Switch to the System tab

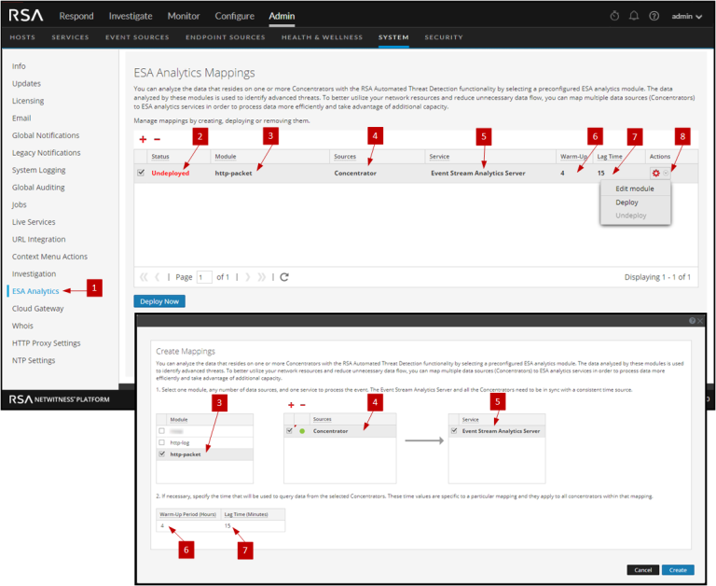(393, 37)
